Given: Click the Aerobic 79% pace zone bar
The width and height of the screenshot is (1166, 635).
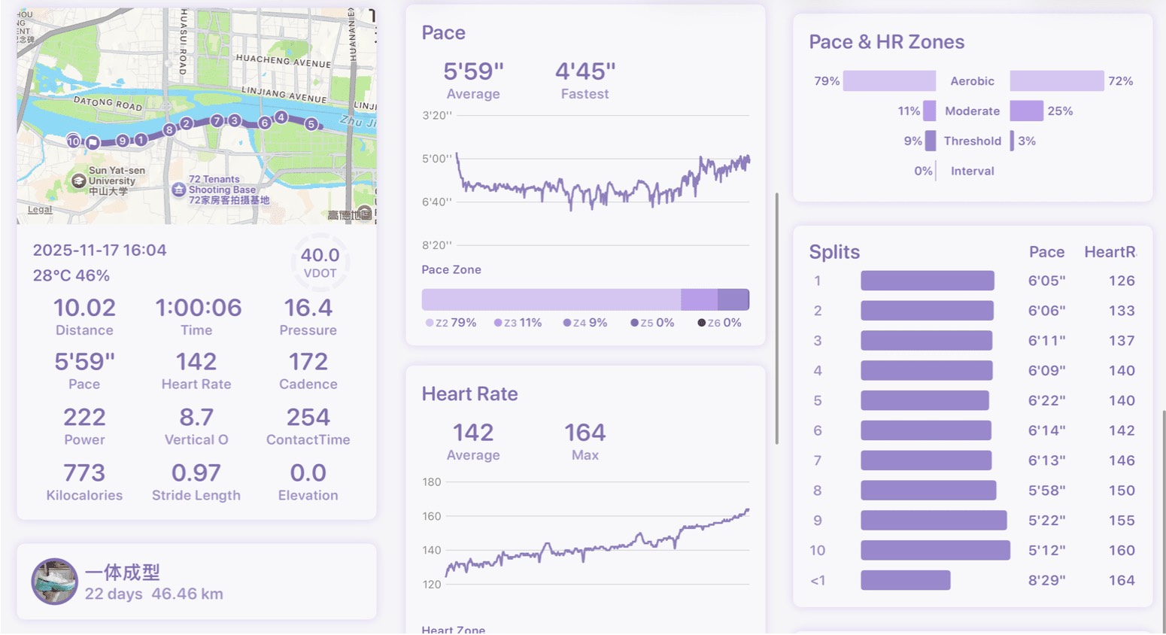Looking at the screenshot, I should point(889,81).
